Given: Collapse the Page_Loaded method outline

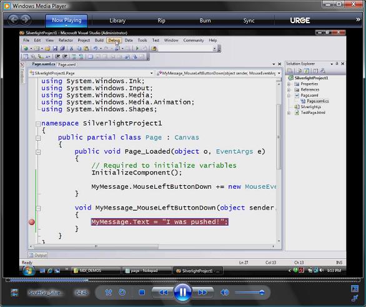Looking at the screenshot, I should (38, 152).
